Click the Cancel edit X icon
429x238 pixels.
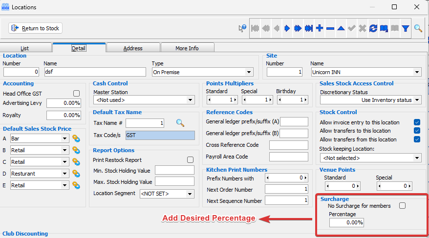(x=363, y=28)
